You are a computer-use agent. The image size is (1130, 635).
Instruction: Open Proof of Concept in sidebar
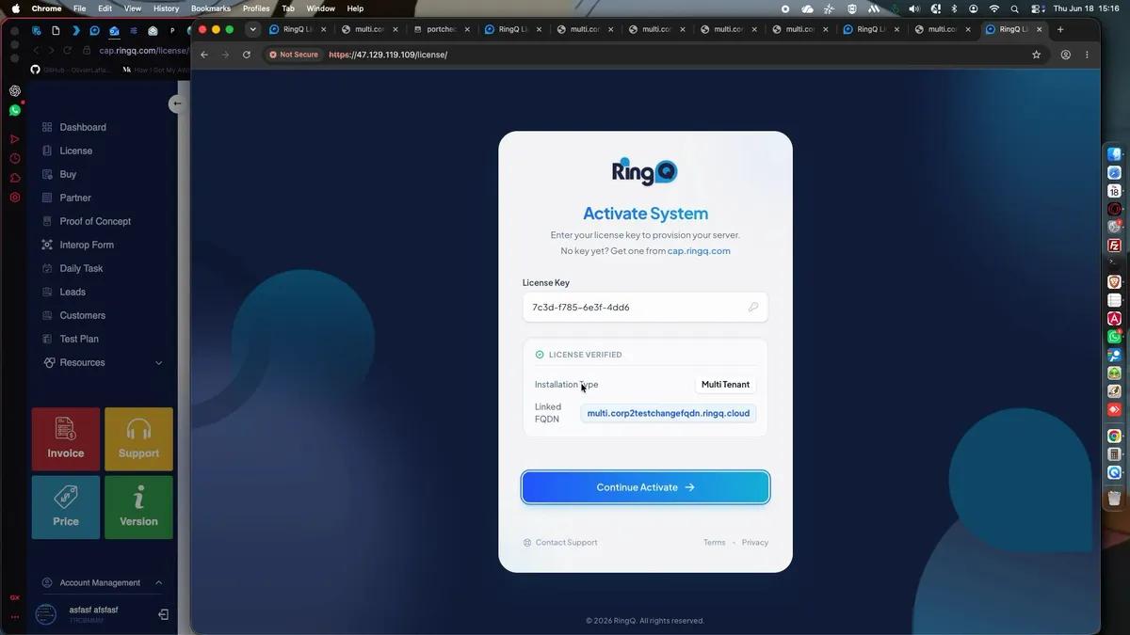point(95,221)
